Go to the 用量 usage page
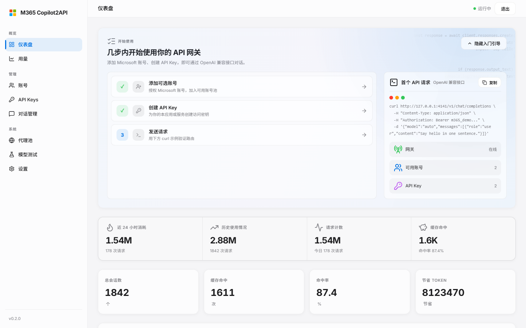Screen dimensions: 526x328 (x=44, y=59)
